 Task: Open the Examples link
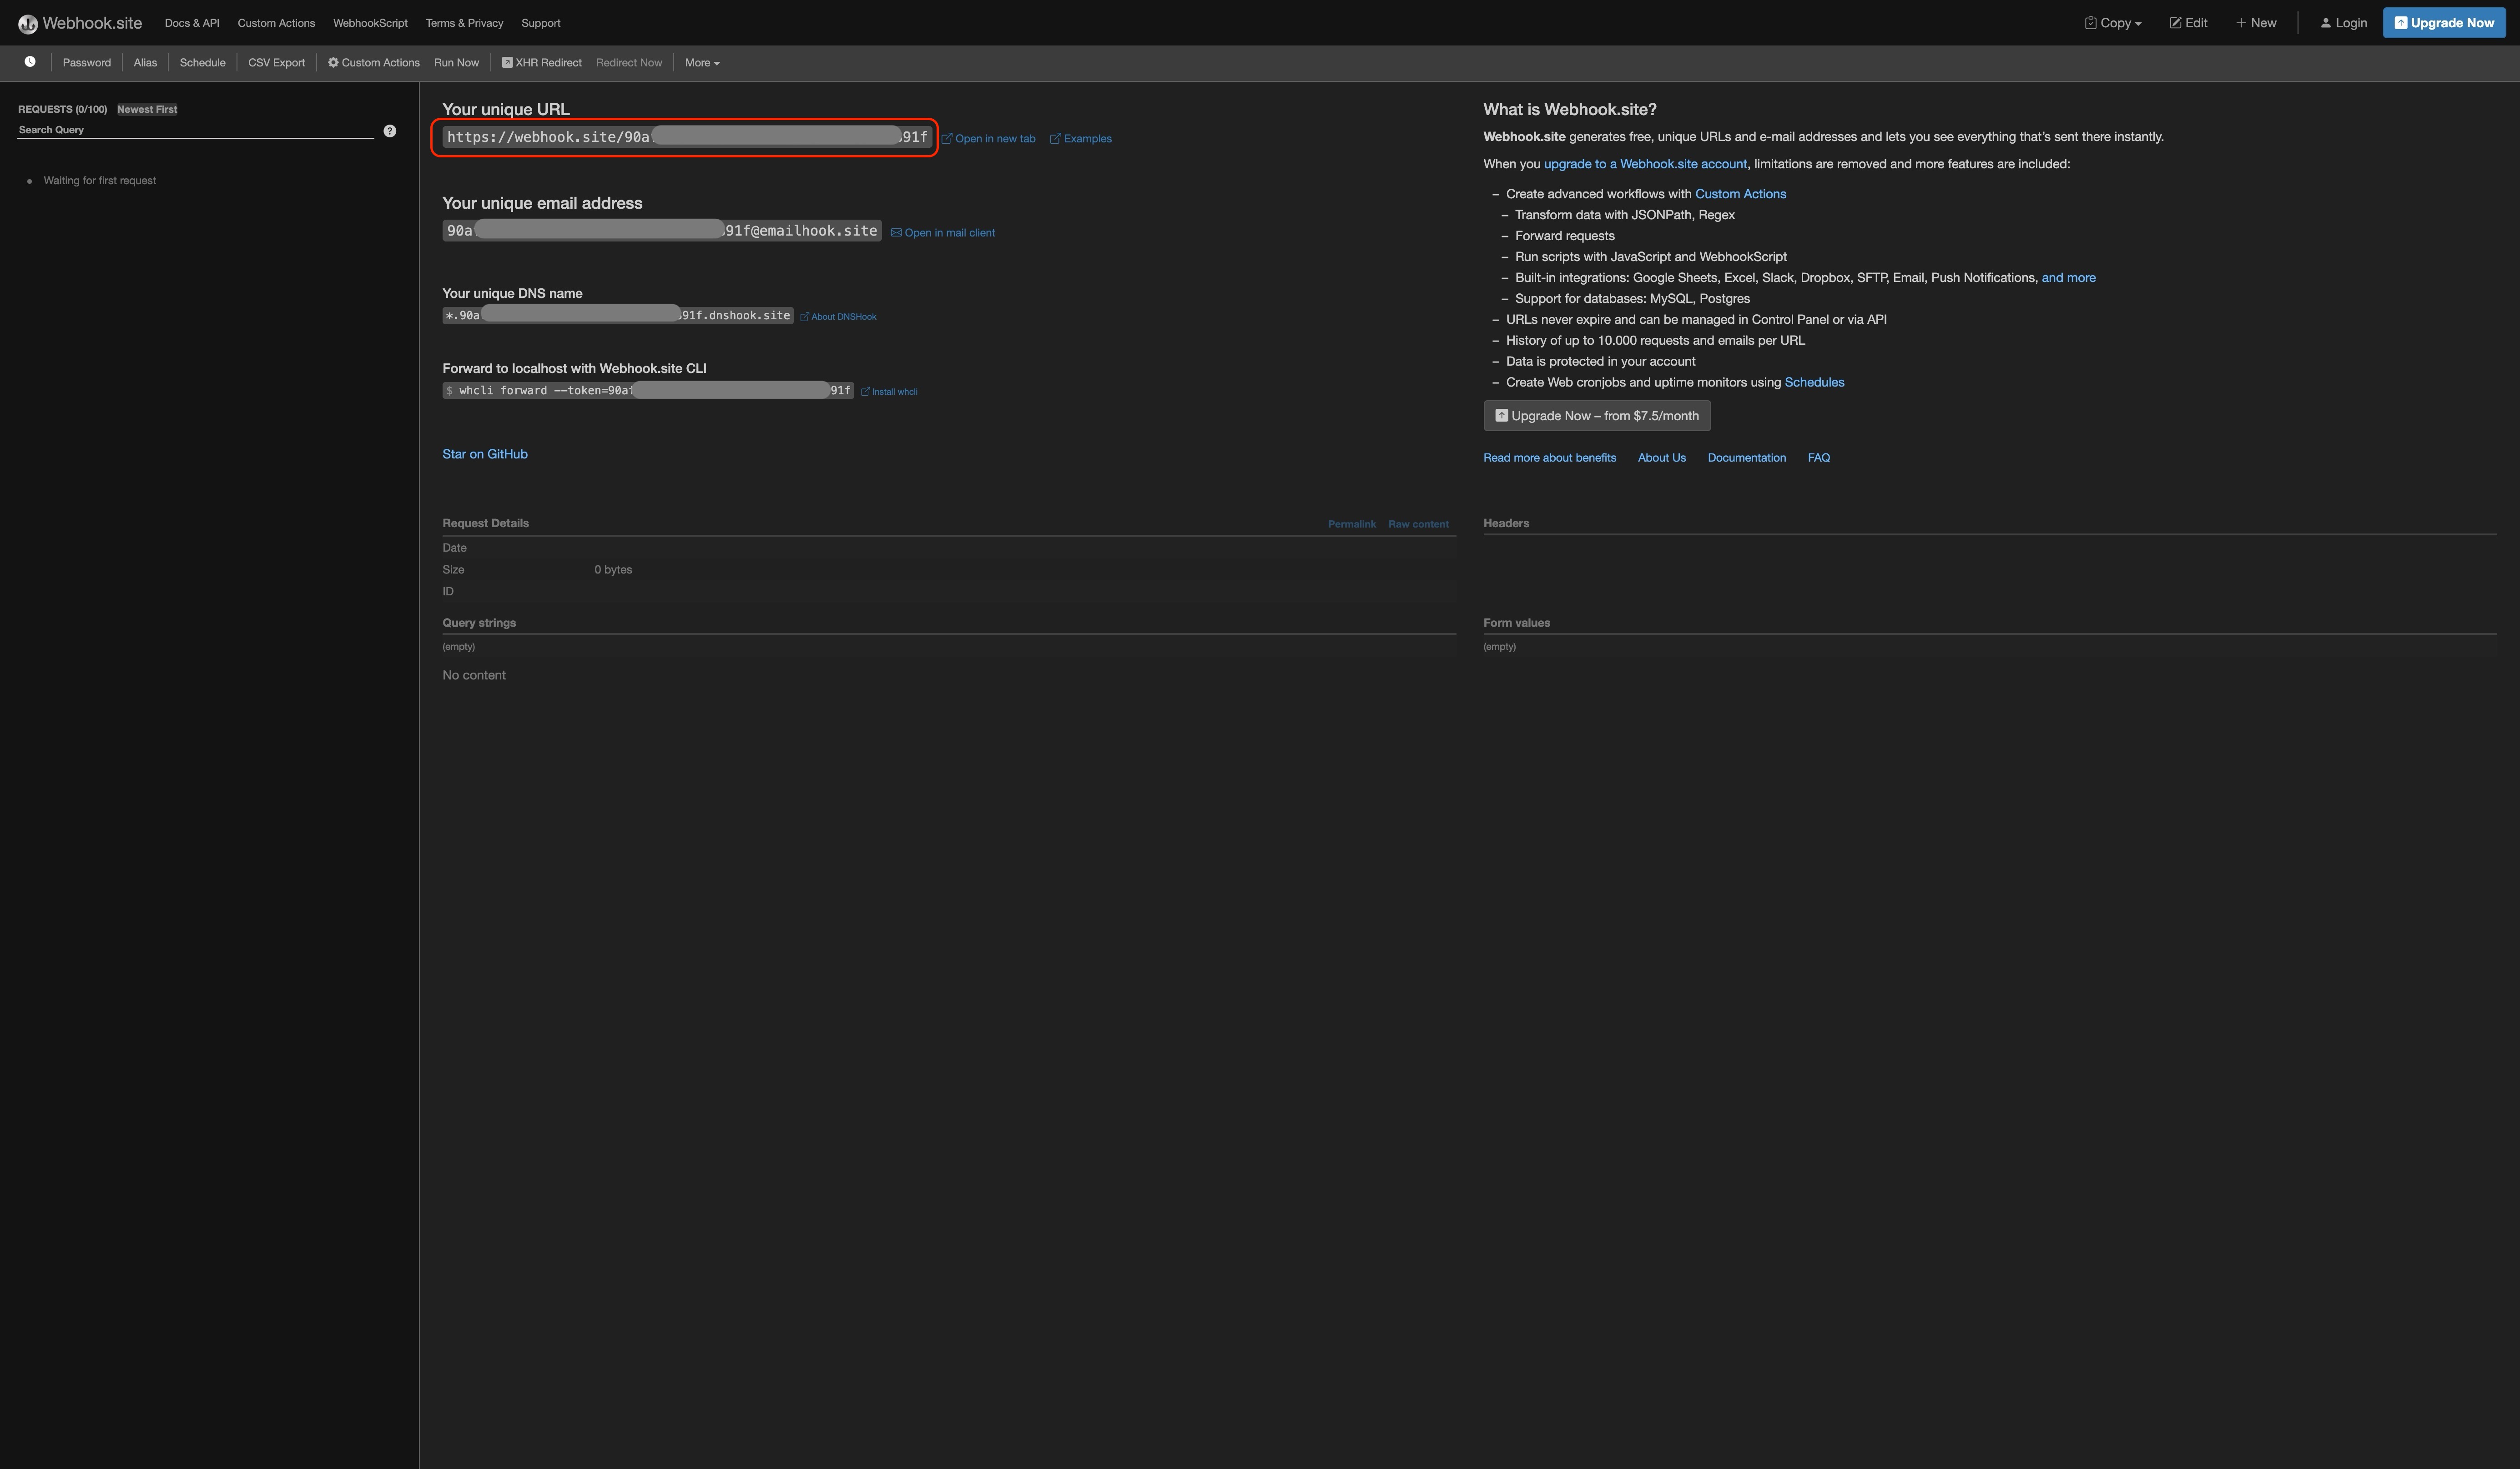1081,139
